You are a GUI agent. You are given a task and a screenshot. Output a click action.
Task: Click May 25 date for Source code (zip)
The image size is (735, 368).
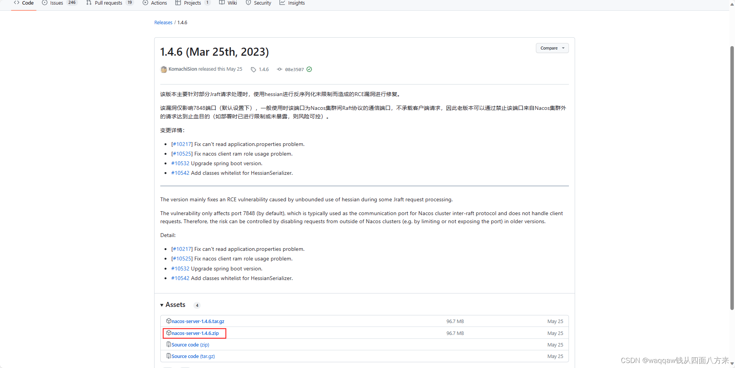pyautogui.click(x=555, y=345)
